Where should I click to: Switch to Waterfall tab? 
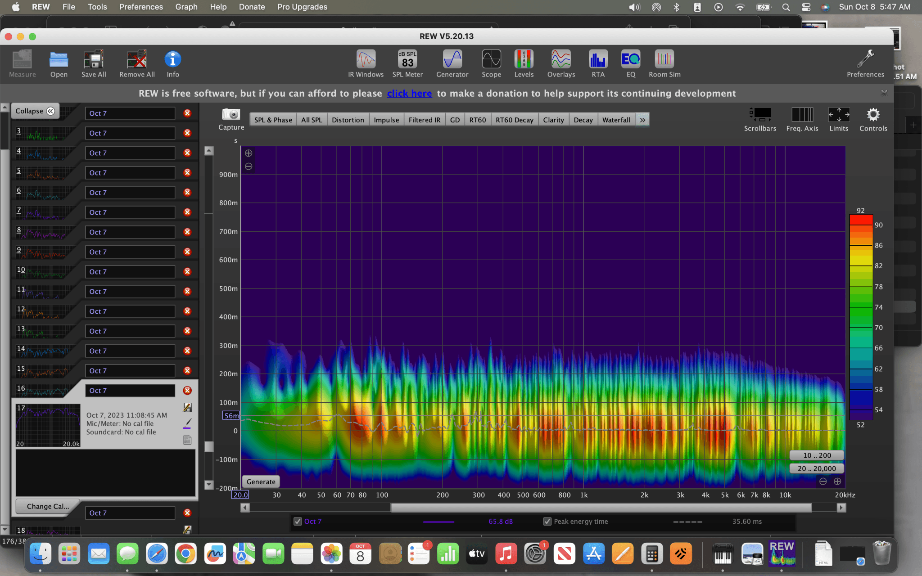click(x=616, y=120)
